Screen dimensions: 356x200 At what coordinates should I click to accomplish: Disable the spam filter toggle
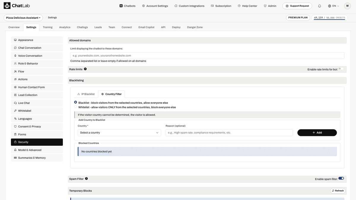[341, 178]
